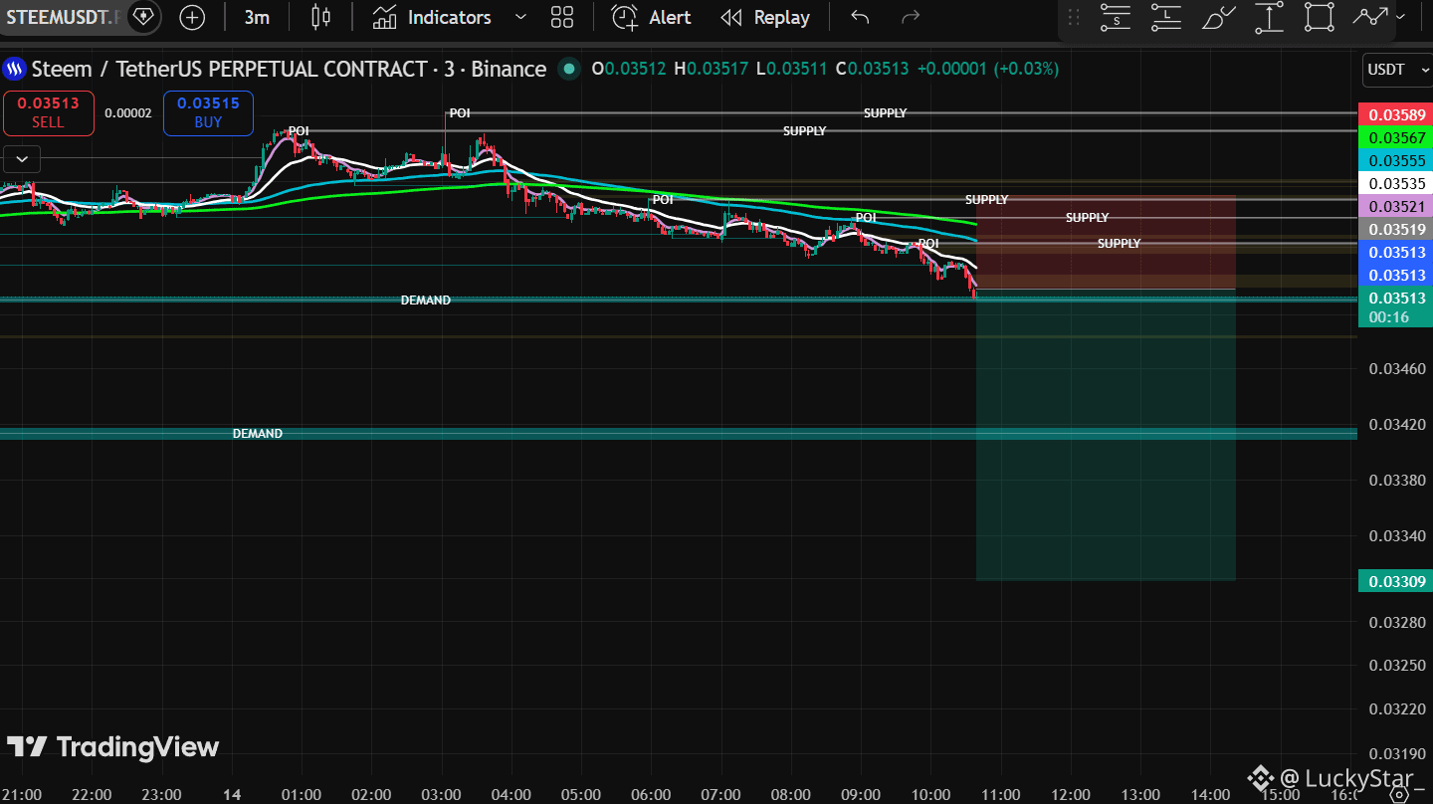Screen dimensions: 1433x804
Task: Open the Indicators dialog
Action: [x=432, y=17]
